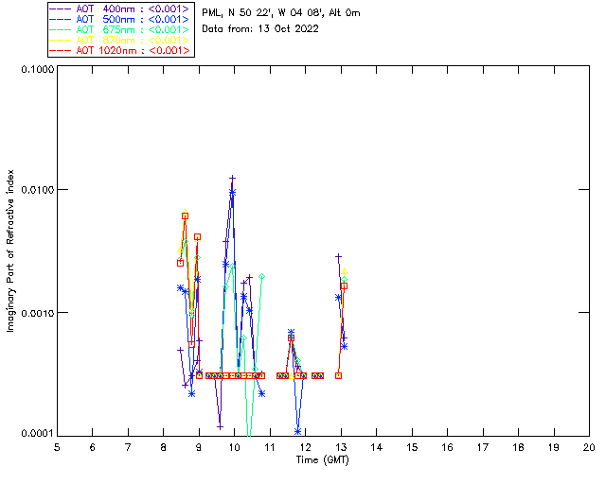Click the 'Data from: 13 Oct 2022' text
This screenshot has width=606, height=484.
tap(260, 29)
